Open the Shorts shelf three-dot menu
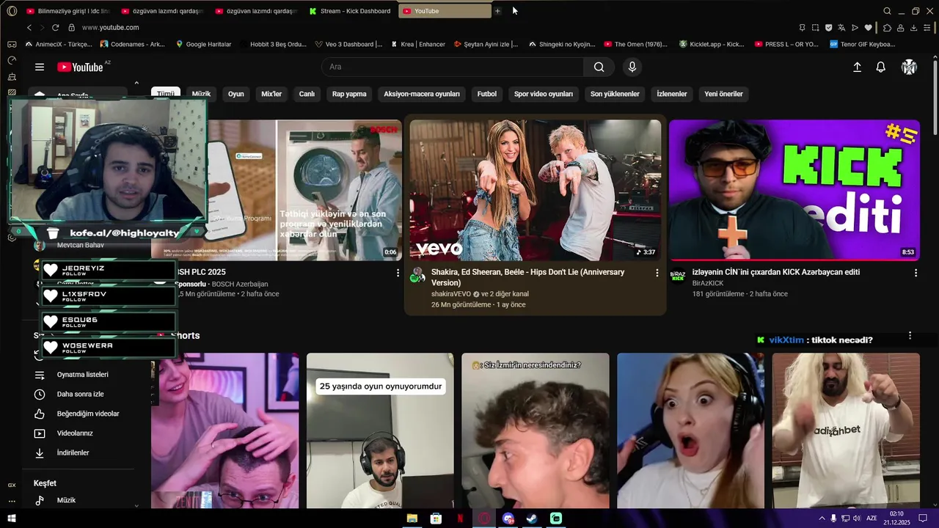 coord(910,336)
